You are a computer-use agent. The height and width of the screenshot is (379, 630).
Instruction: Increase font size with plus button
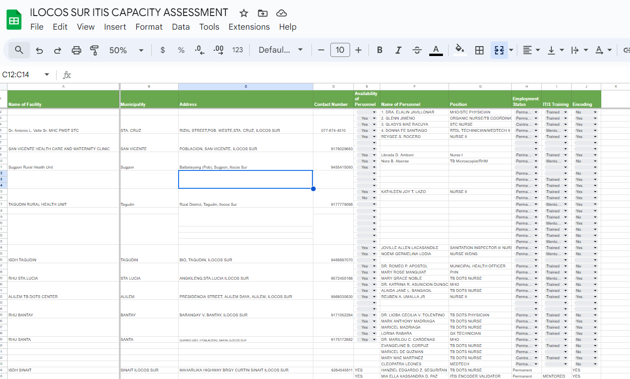tap(359, 50)
